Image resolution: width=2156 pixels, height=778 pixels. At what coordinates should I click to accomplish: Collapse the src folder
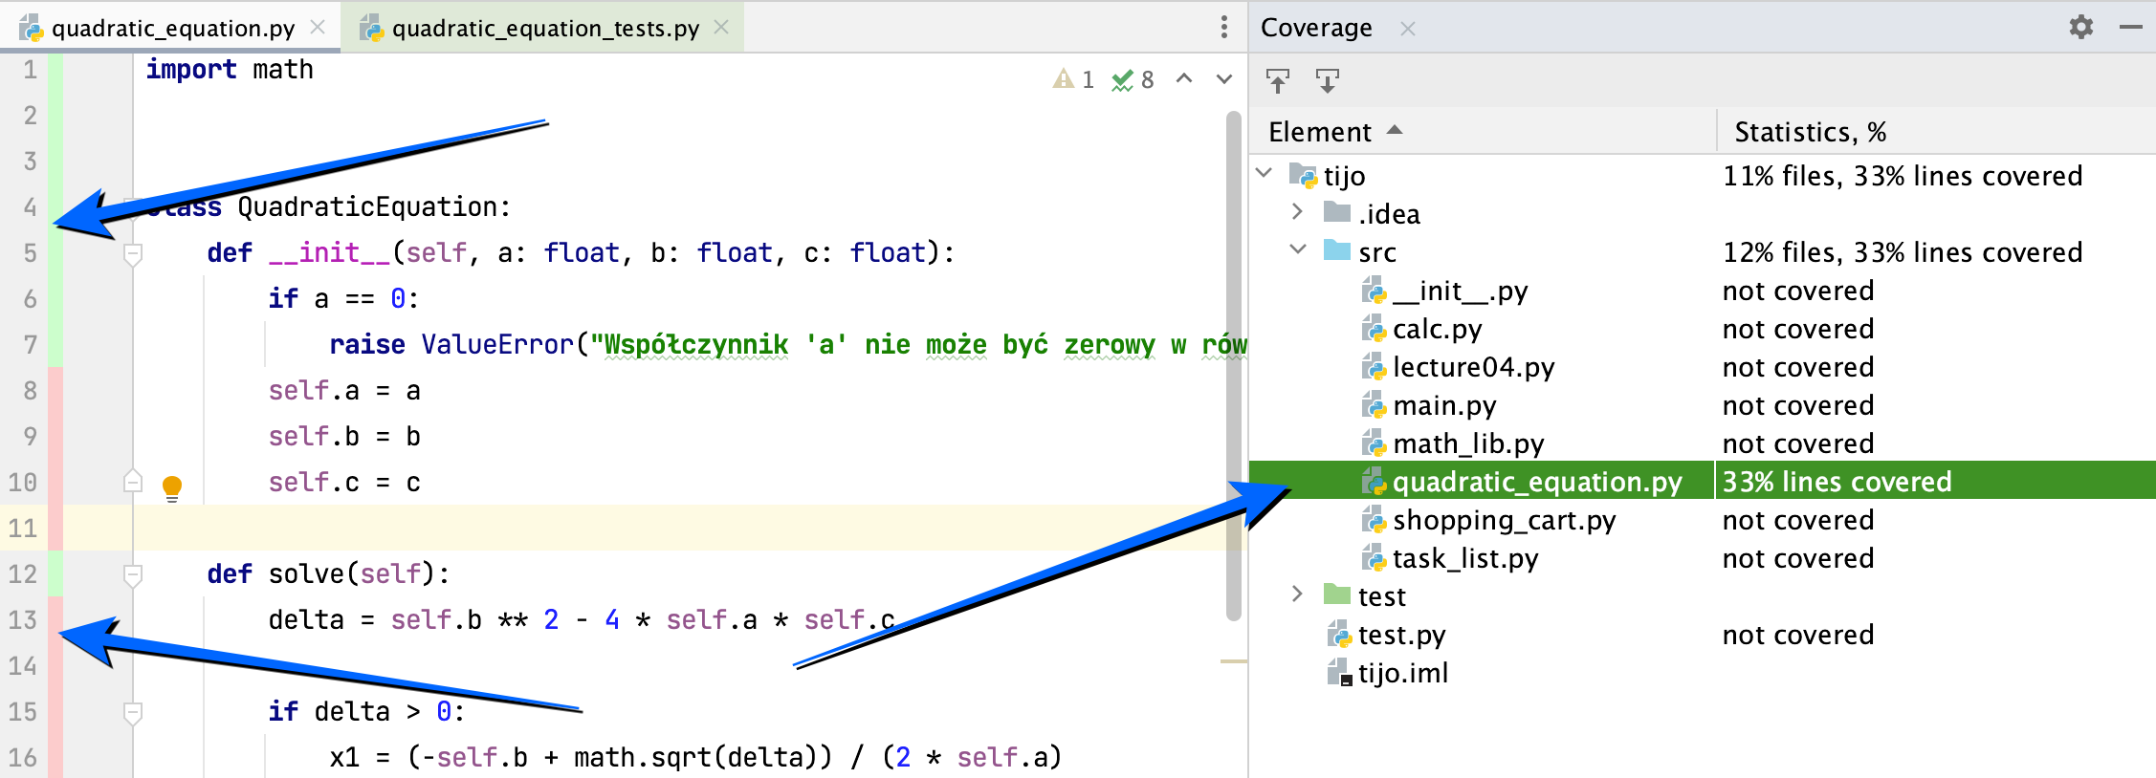pos(1298,250)
